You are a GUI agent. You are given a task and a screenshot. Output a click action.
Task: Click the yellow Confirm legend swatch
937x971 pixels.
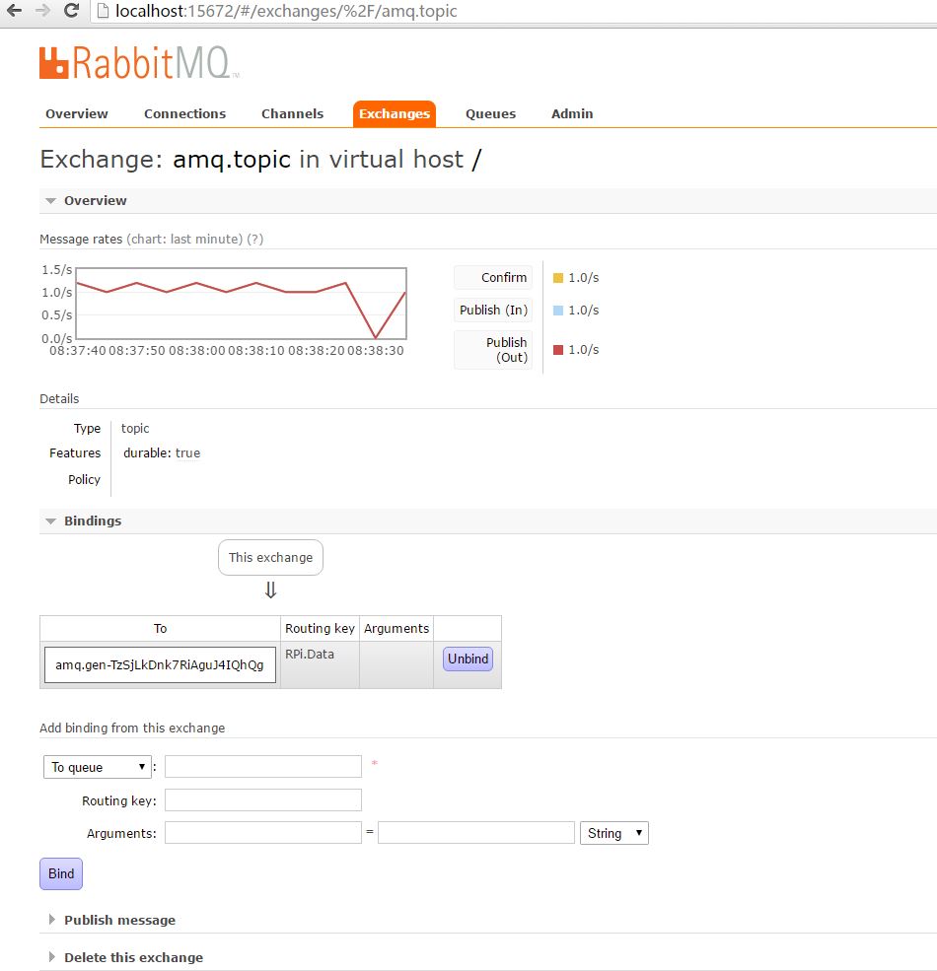coord(557,278)
